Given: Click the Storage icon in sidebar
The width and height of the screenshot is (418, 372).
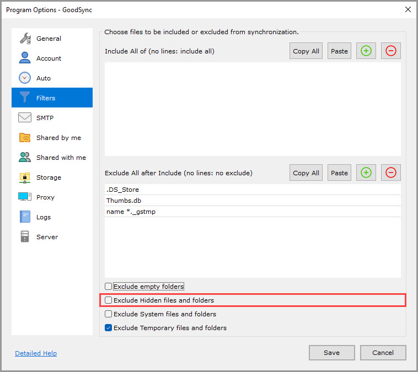Looking at the screenshot, I should point(25,177).
